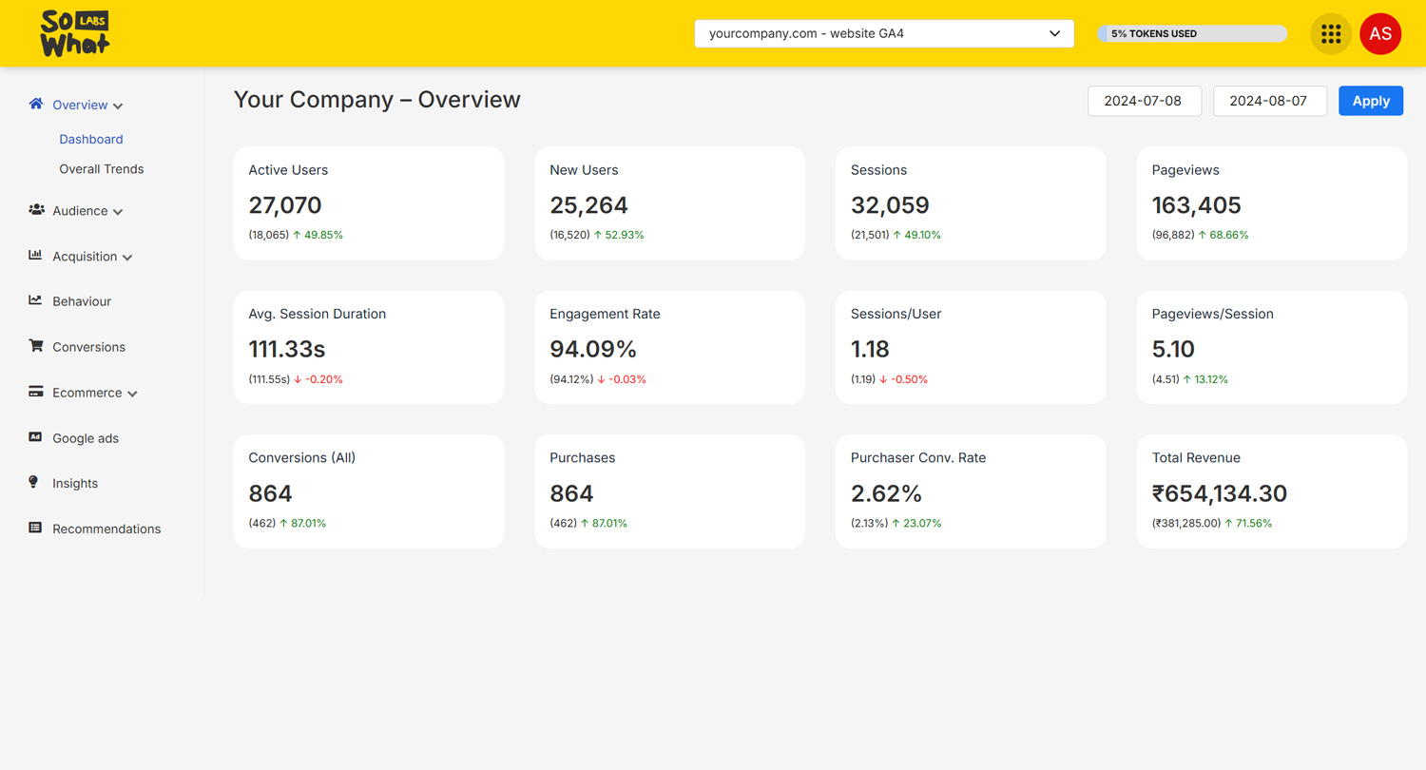Click the 13.12% Pageviews/Session change

[1205, 379]
